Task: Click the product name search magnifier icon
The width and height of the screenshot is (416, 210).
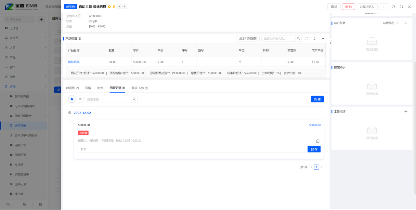Action: pos(298,39)
